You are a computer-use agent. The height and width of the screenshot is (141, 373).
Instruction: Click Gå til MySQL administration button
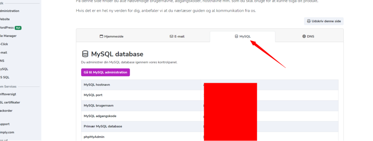tap(105, 72)
